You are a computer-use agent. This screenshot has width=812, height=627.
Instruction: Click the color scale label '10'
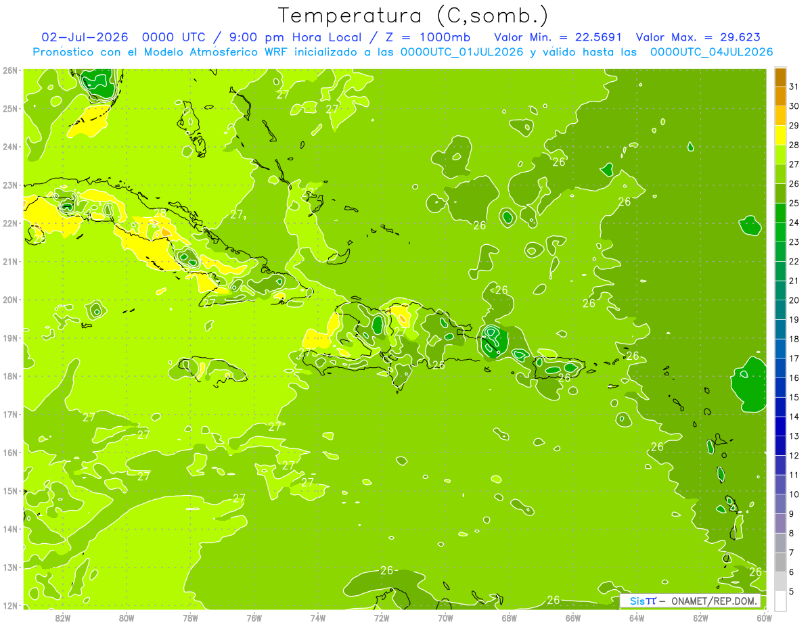coord(794,494)
